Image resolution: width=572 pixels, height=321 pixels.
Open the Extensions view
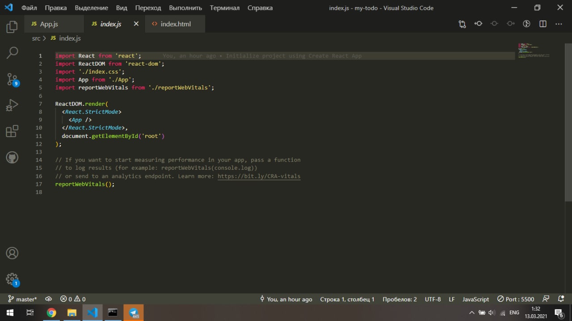coord(12,131)
